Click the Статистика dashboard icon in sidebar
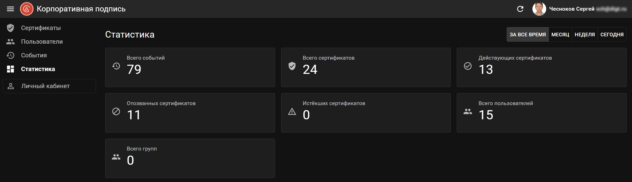This screenshot has height=182, width=632. [x=10, y=69]
